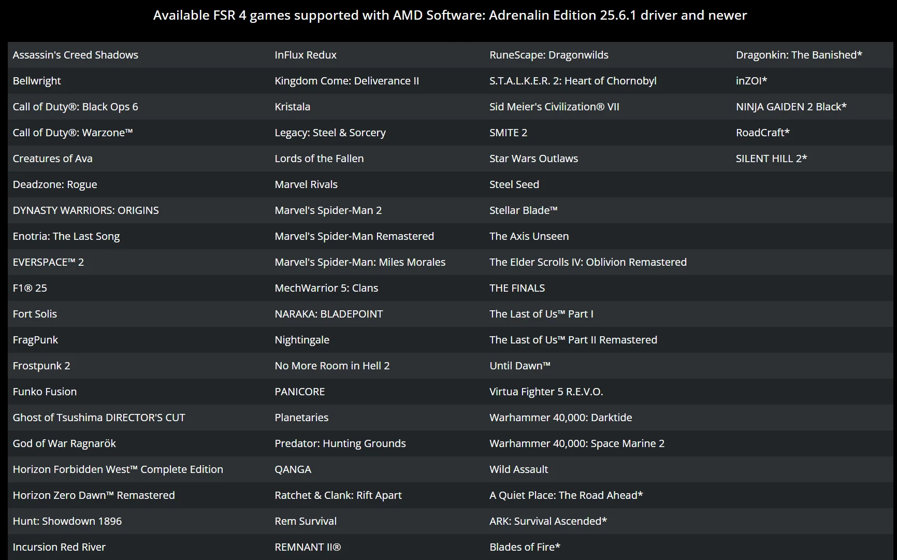Image resolution: width=897 pixels, height=560 pixels.
Task: Click "NARAKA: BLADEPOINT" in the table
Action: click(329, 314)
